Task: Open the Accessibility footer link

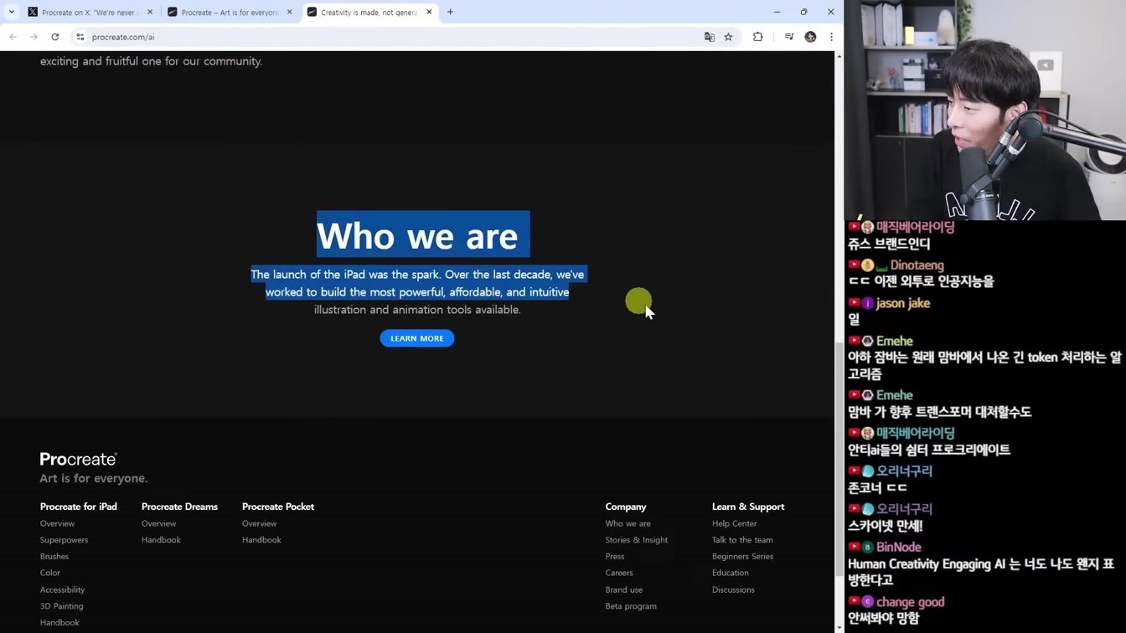Action: [x=62, y=589]
